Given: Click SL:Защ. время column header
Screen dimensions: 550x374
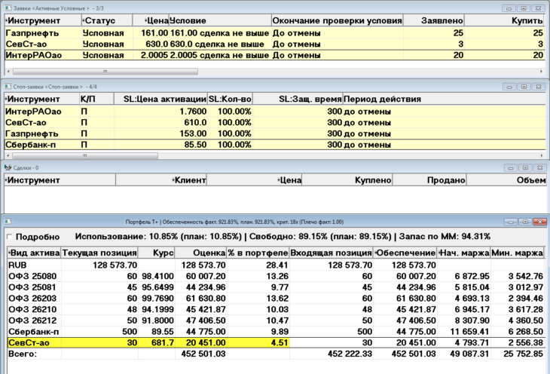Looking at the screenshot, I should click(298, 99).
